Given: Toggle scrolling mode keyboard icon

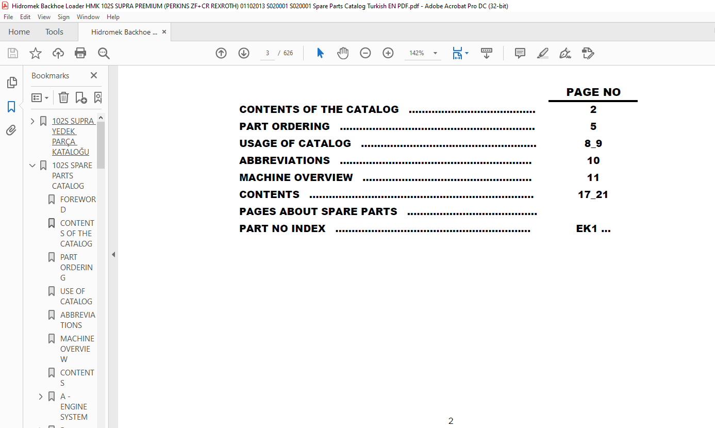Looking at the screenshot, I should coord(487,53).
